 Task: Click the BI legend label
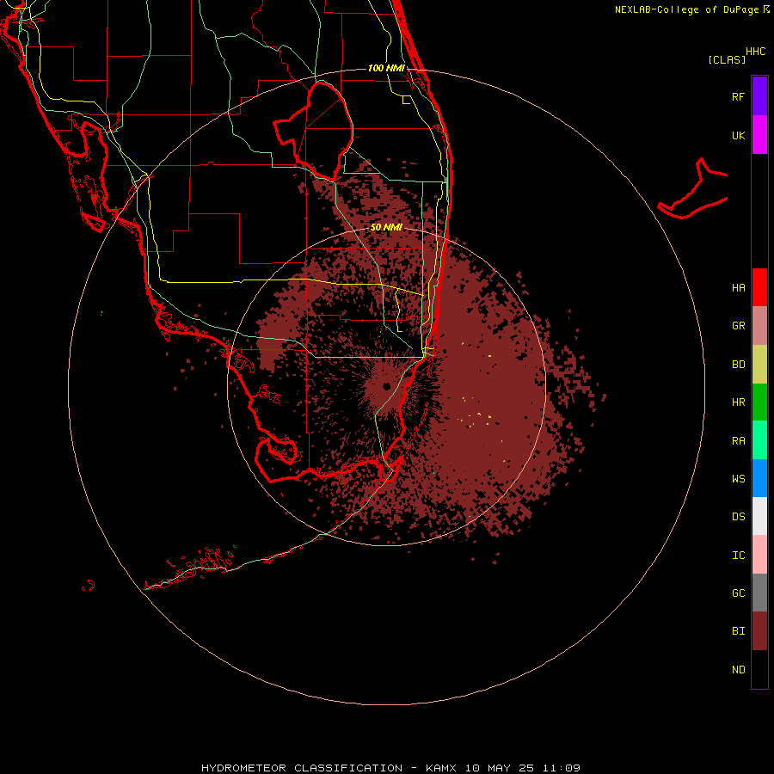(x=738, y=631)
